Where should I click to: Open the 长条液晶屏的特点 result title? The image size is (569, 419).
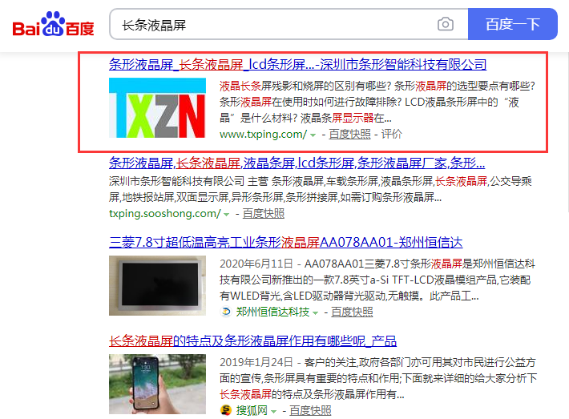pos(252,340)
